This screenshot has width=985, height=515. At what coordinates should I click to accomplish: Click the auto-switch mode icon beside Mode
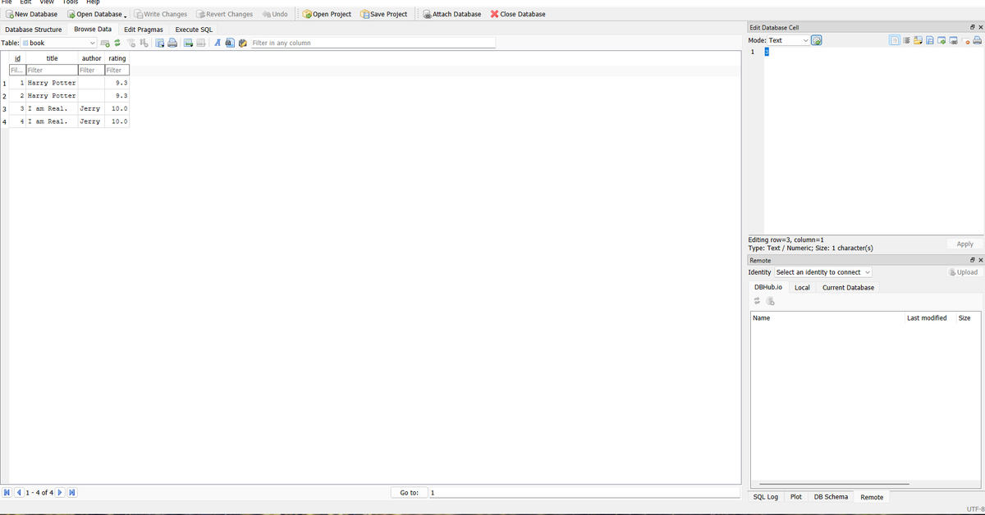click(x=817, y=40)
